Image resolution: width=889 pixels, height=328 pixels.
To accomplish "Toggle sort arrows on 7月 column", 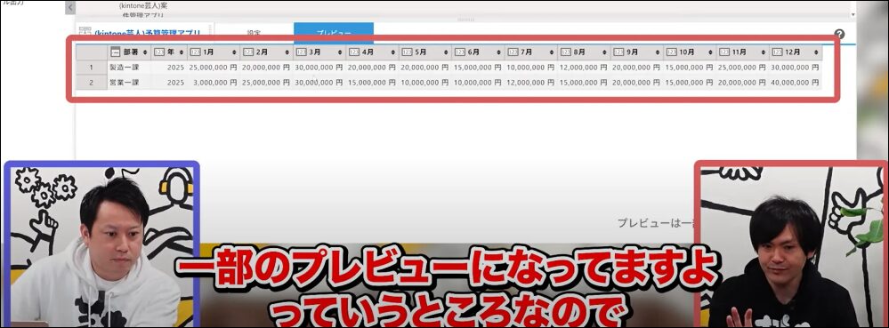I will pyautogui.click(x=552, y=52).
